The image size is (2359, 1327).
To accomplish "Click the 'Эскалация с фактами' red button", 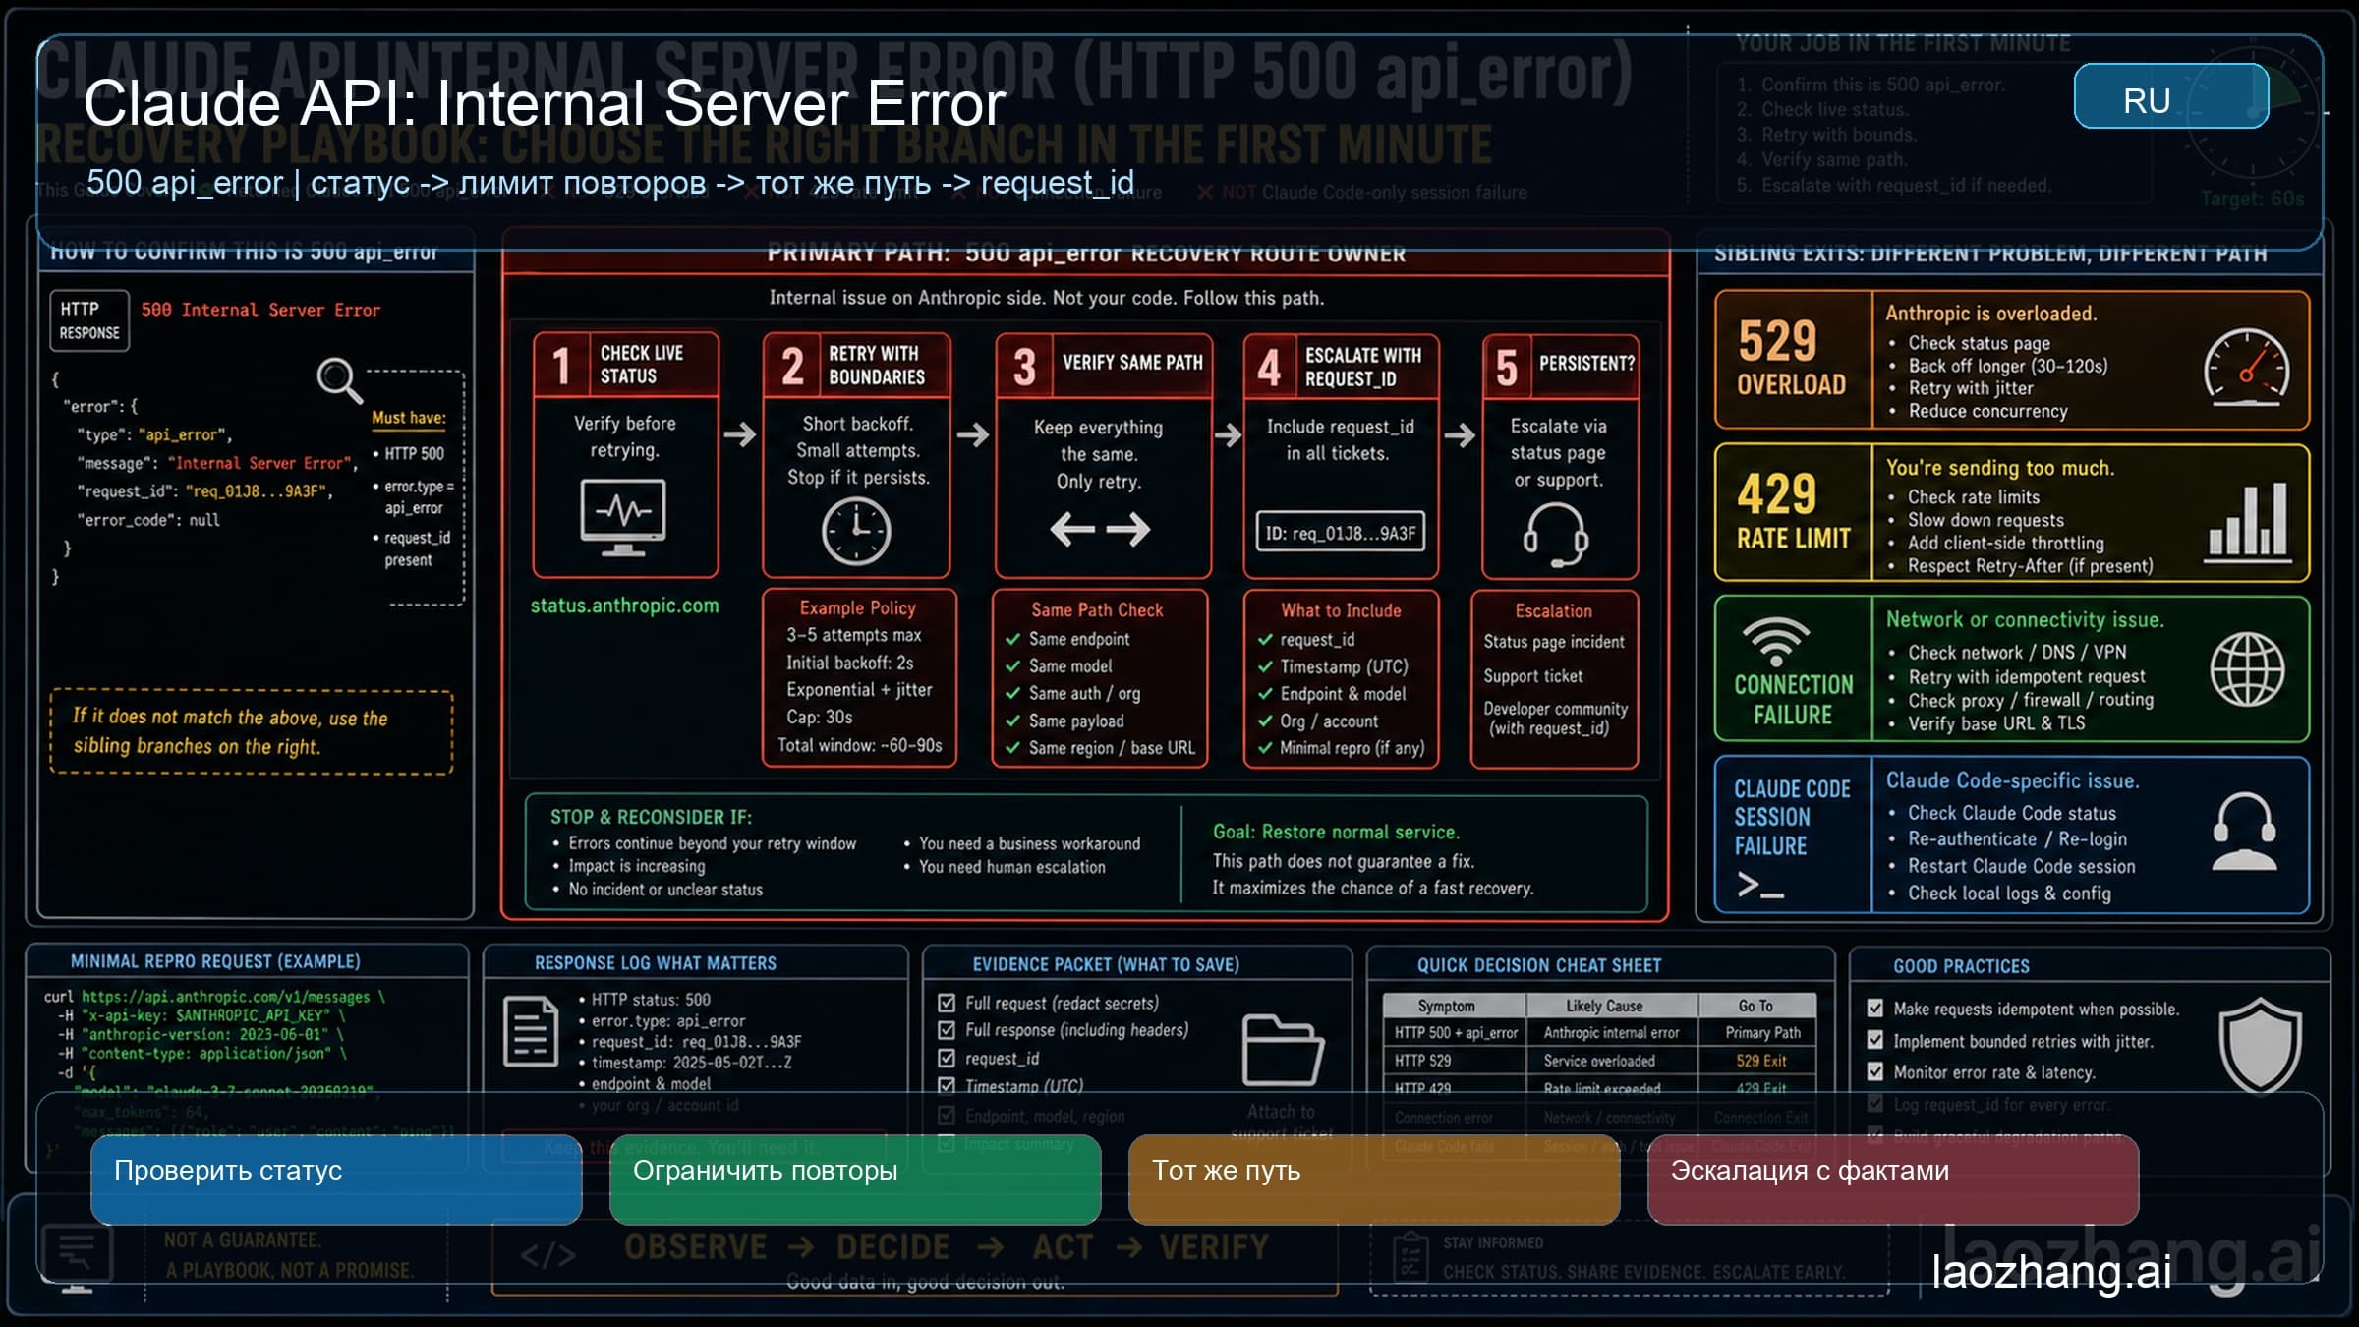I will click(1893, 1180).
